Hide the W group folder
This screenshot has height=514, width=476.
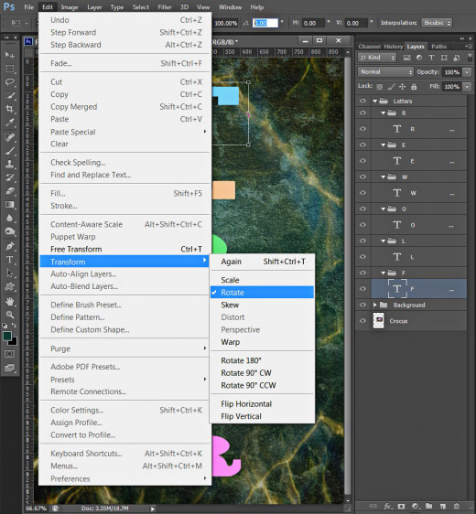click(x=362, y=177)
